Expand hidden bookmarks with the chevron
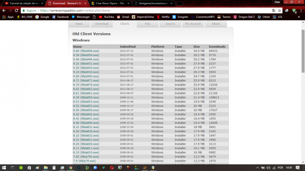This screenshot has height=171, width=305. coord(299,17)
